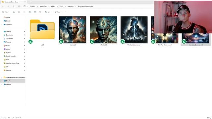Select OneDrive in the sidebar
Viewport: 212px width, 119px height.
pos(8,24)
